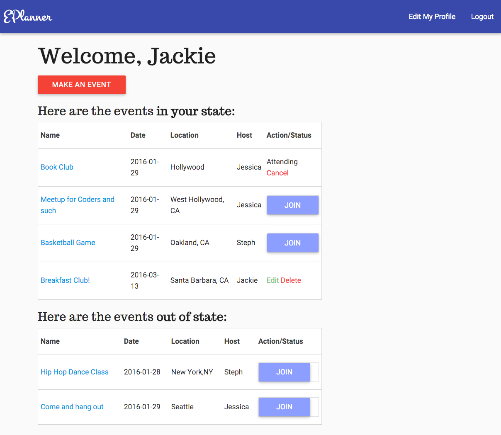Open the Book Club event

(57, 167)
